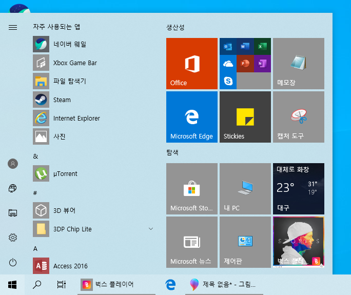
Task: Open the Stickies tile
Action: click(245, 117)
